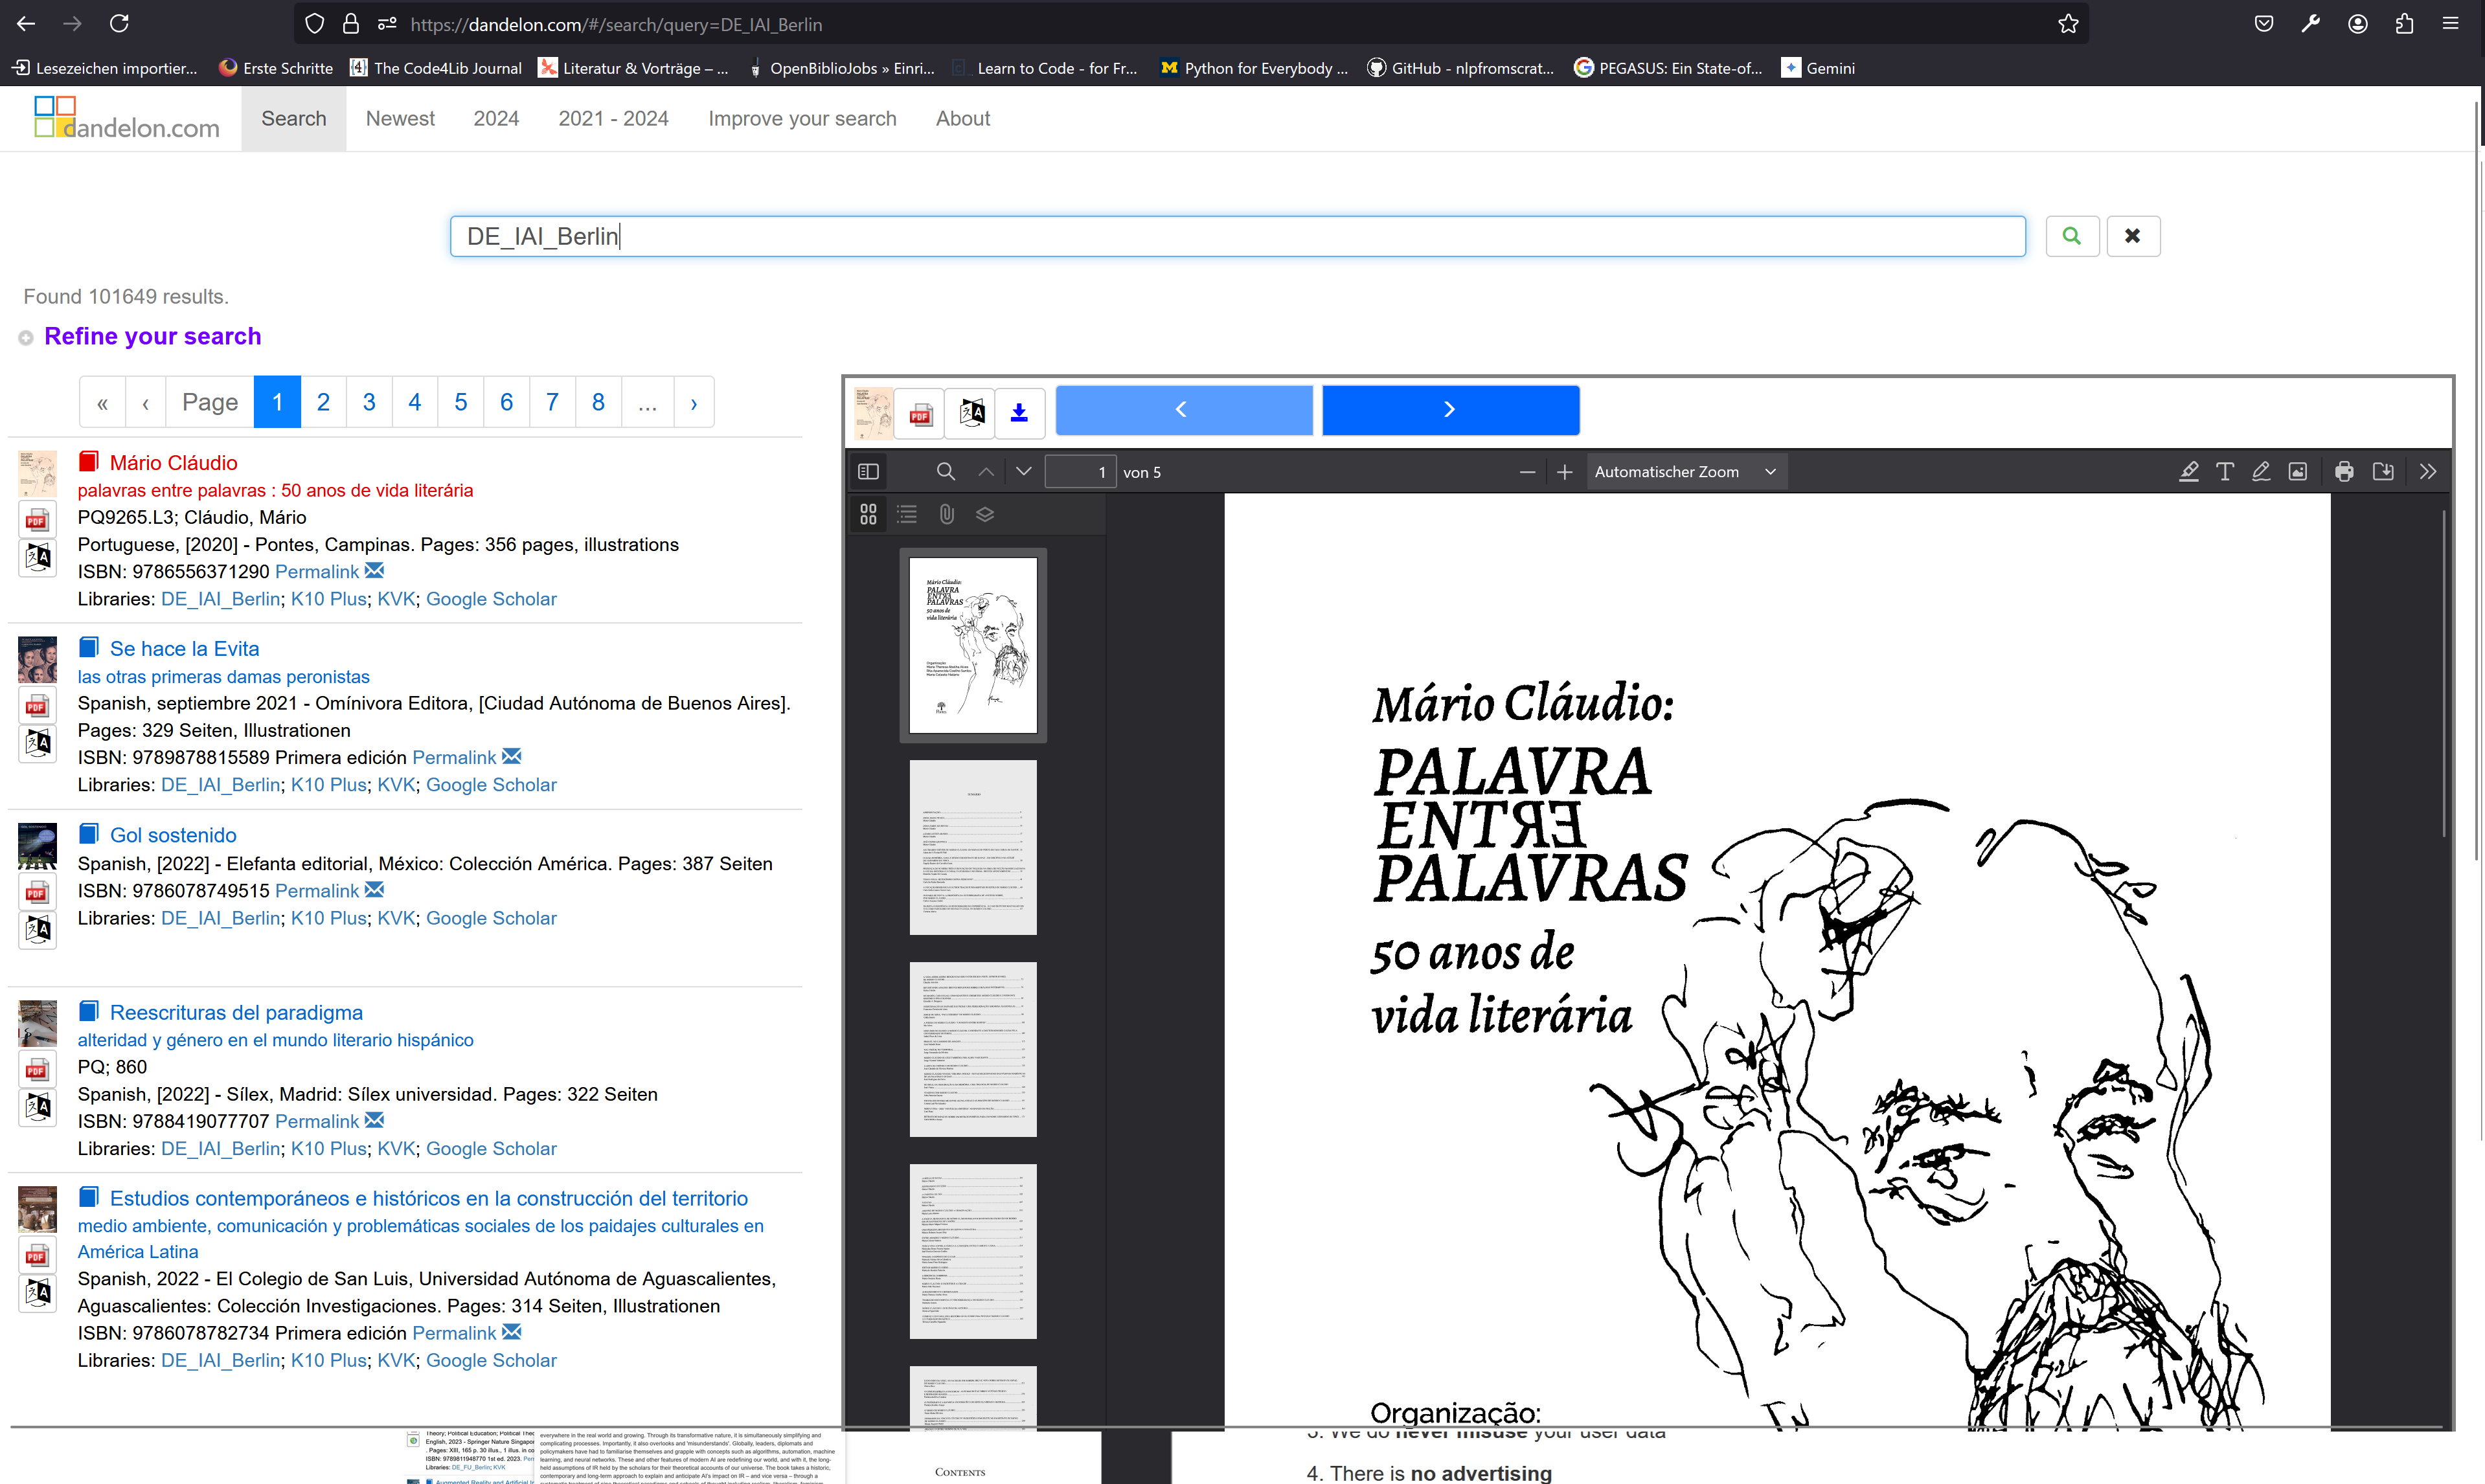Click translate icon in viewer toolbar
Image resolution: width=2485 pixels, height=1484 pixels.
970,413
